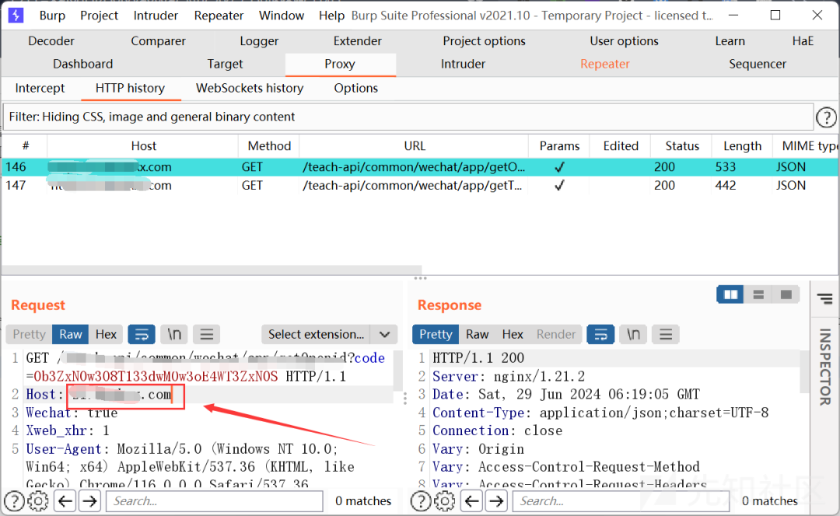
Task: Switch Request view to Hex
Action: tap(106, 334)
